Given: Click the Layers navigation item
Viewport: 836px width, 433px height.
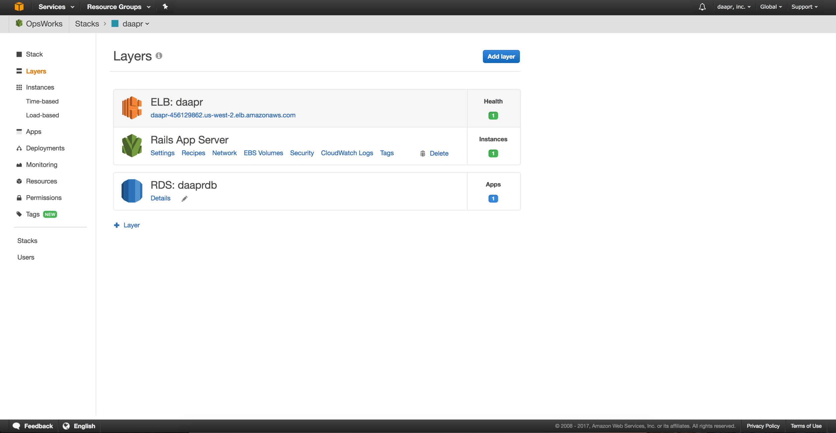Looking at the screenshot, I should coord(36,71).
